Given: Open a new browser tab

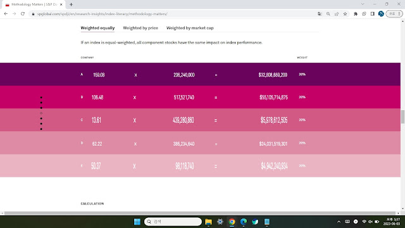Looking at the screenshot, I should tap(71, 4).
